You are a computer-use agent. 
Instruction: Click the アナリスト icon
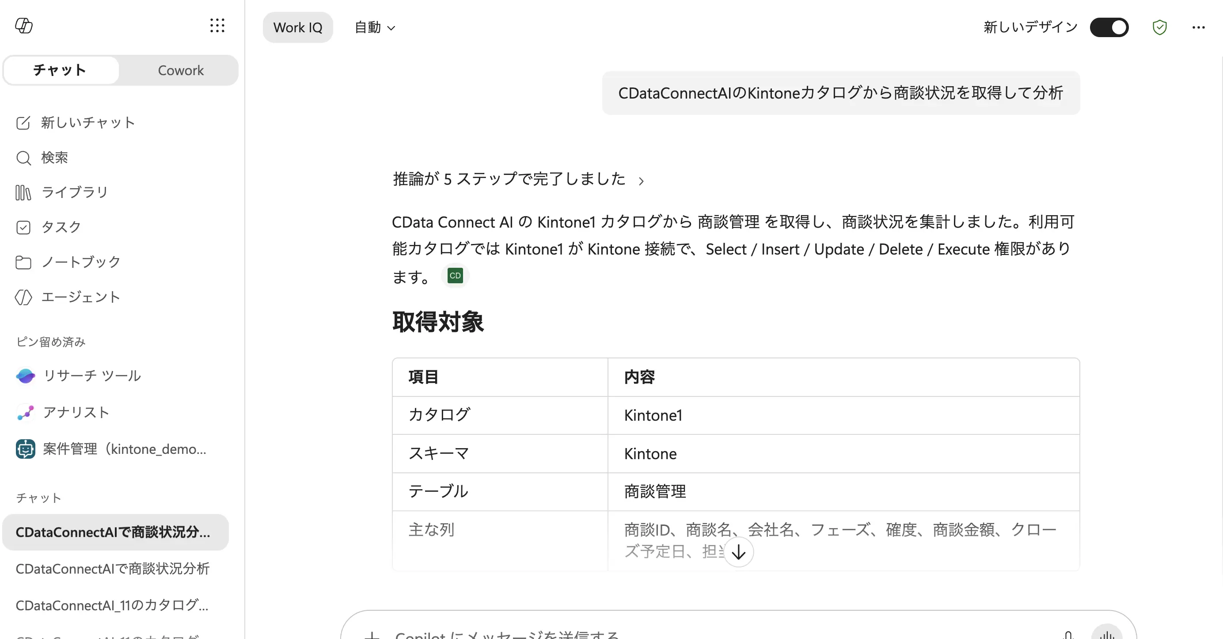(x=25, y=413)
